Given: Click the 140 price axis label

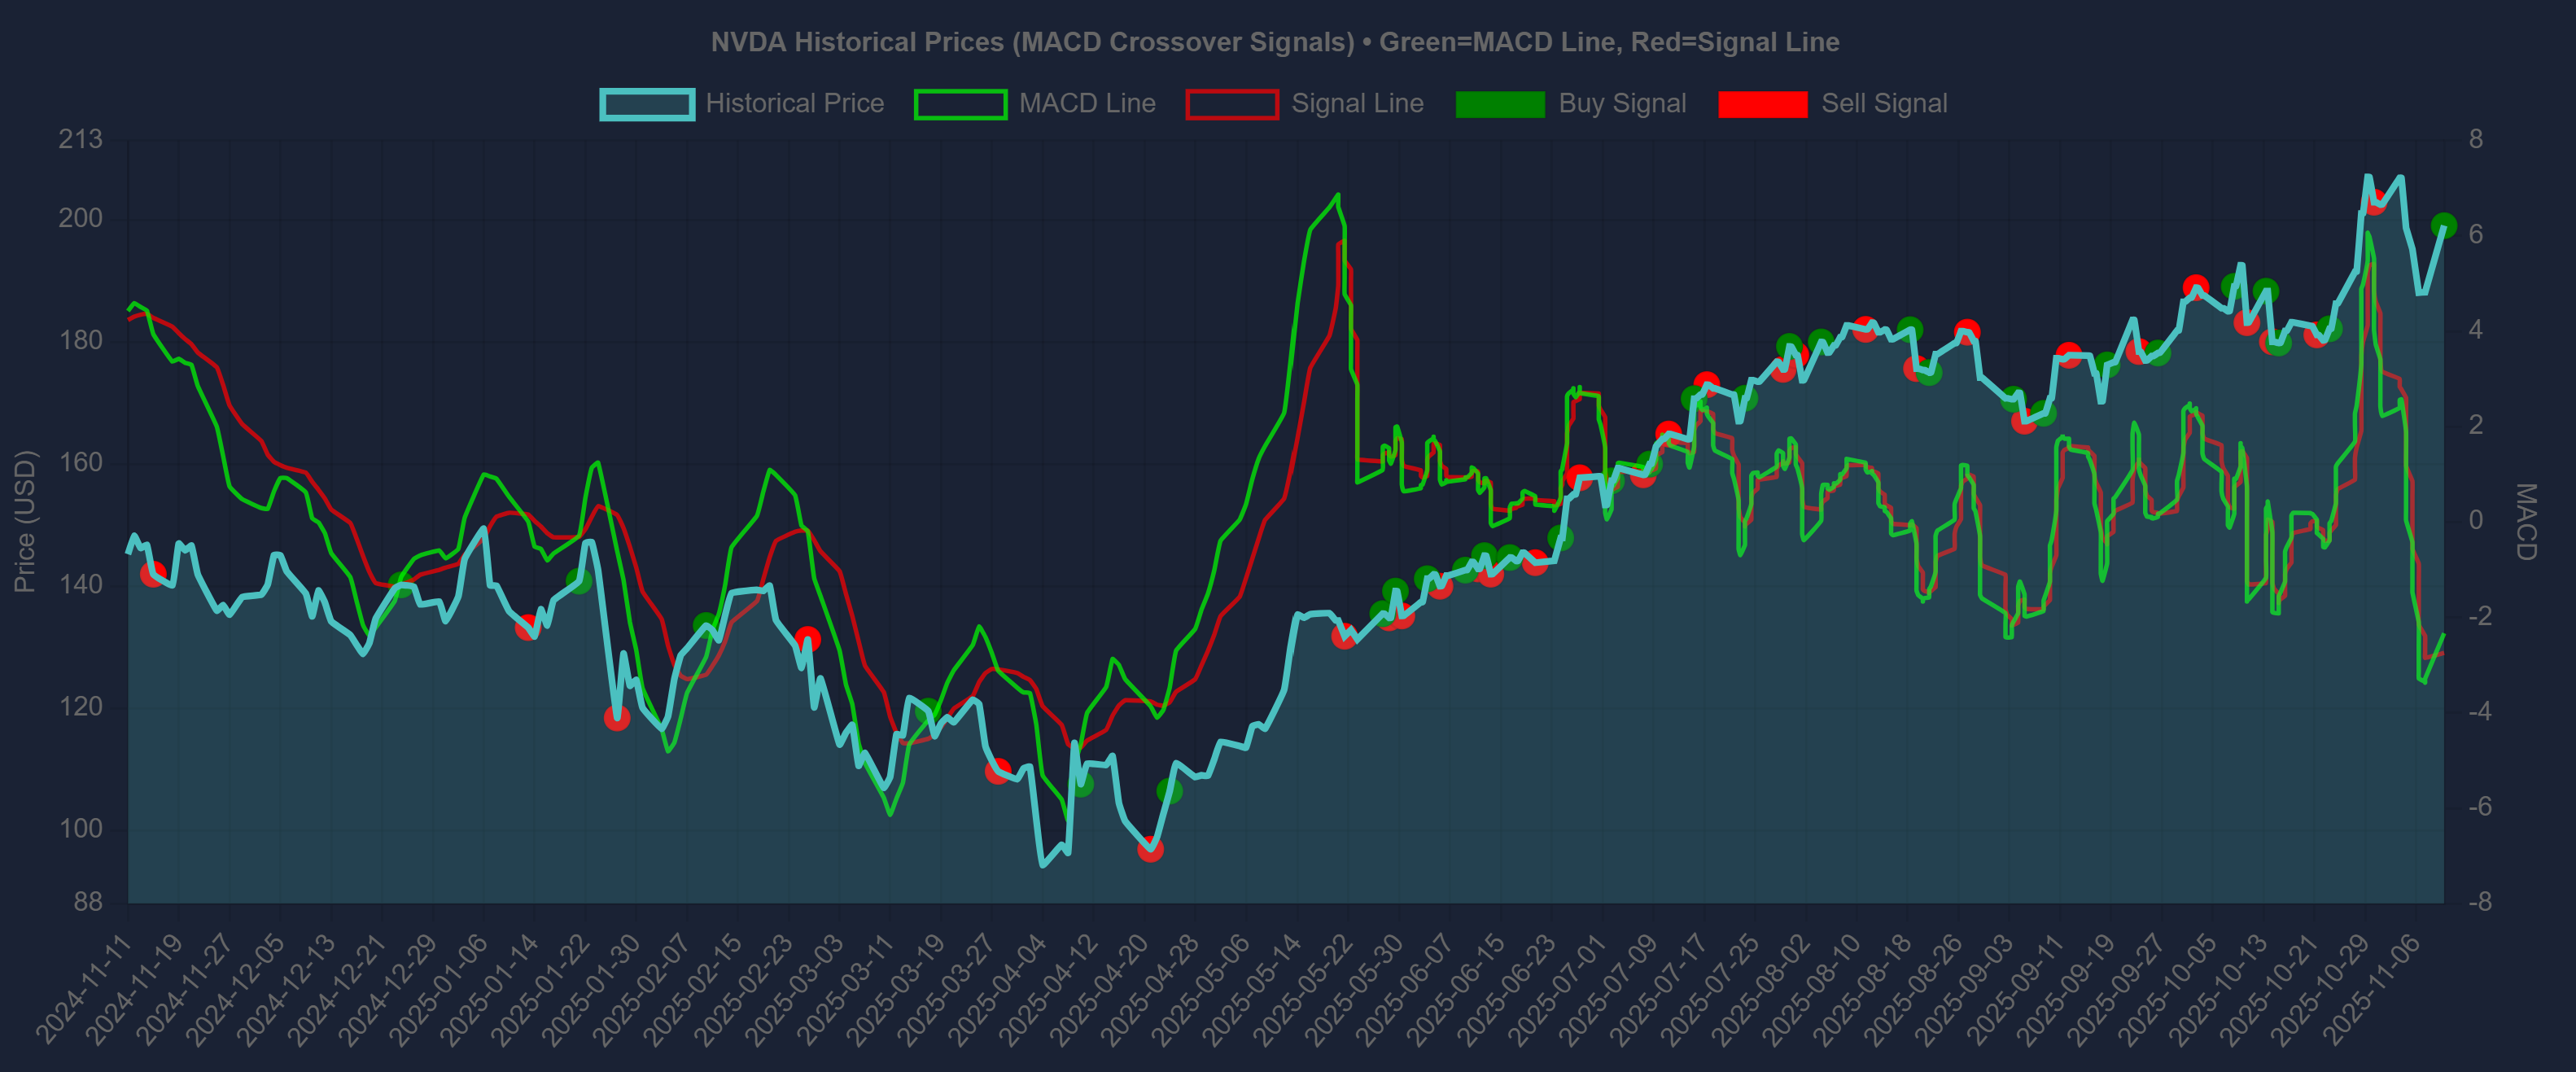Looking at the screenshot, I should [80, 584].
